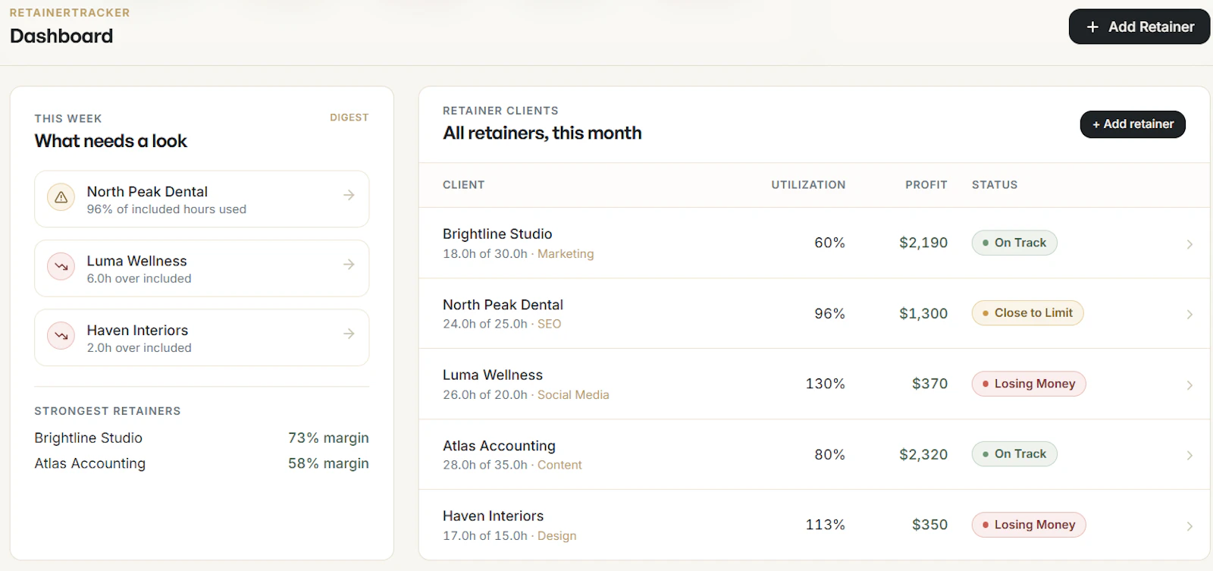Click the CLIENT column header
1213x571 pixels.
click(x=463, y=185)
